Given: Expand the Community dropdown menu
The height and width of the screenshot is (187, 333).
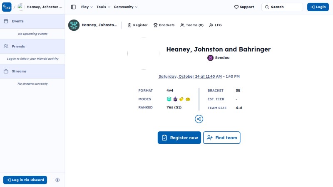Looking at the screenshot, I should [x=126, y=7].
